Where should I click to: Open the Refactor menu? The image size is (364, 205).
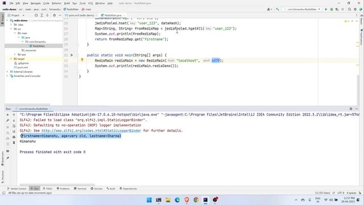tap(56, 3)
